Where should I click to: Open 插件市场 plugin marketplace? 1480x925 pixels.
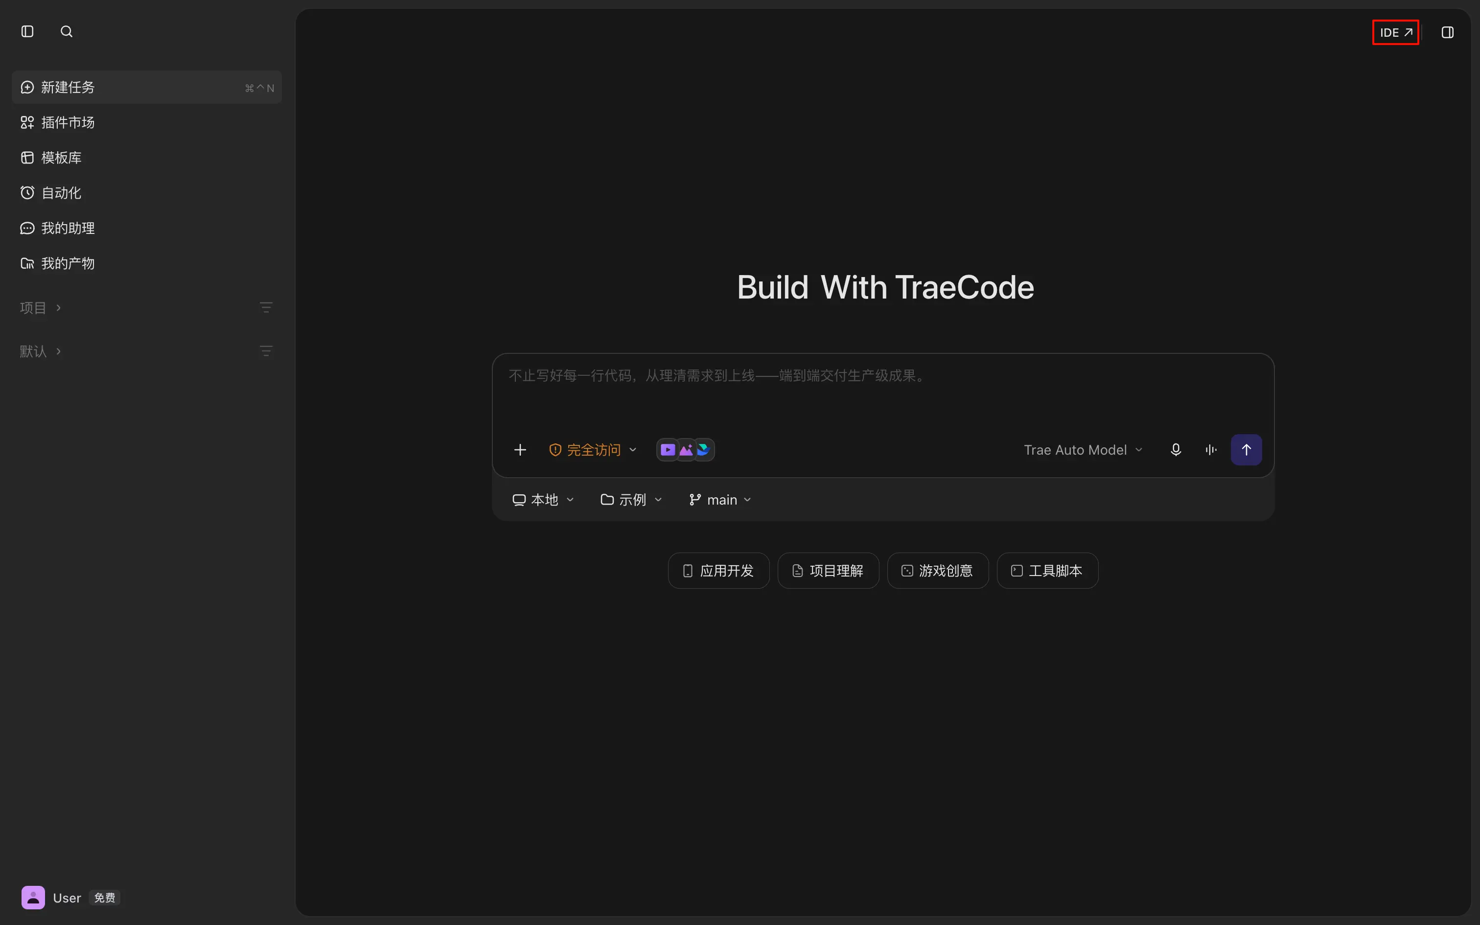[x=147, y=122]
